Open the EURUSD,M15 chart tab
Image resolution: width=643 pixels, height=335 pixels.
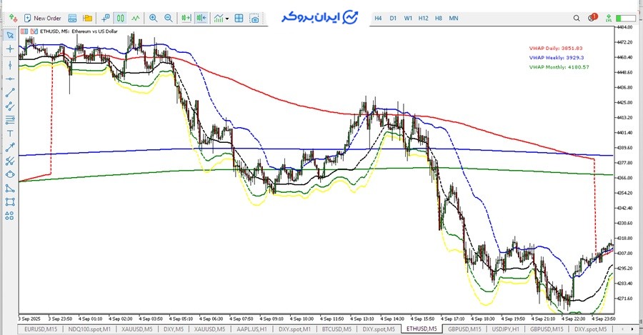pos(39,329)
